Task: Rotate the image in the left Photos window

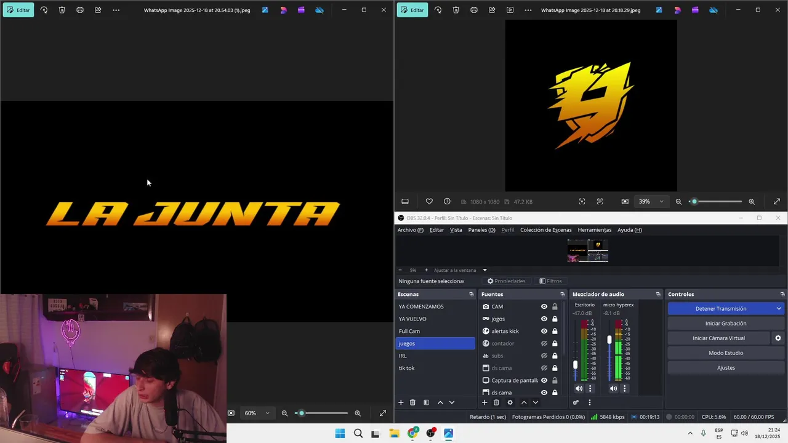Action: coord(44,10)
